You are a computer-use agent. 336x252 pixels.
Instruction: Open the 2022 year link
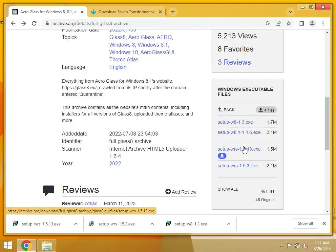coord(115,163)
